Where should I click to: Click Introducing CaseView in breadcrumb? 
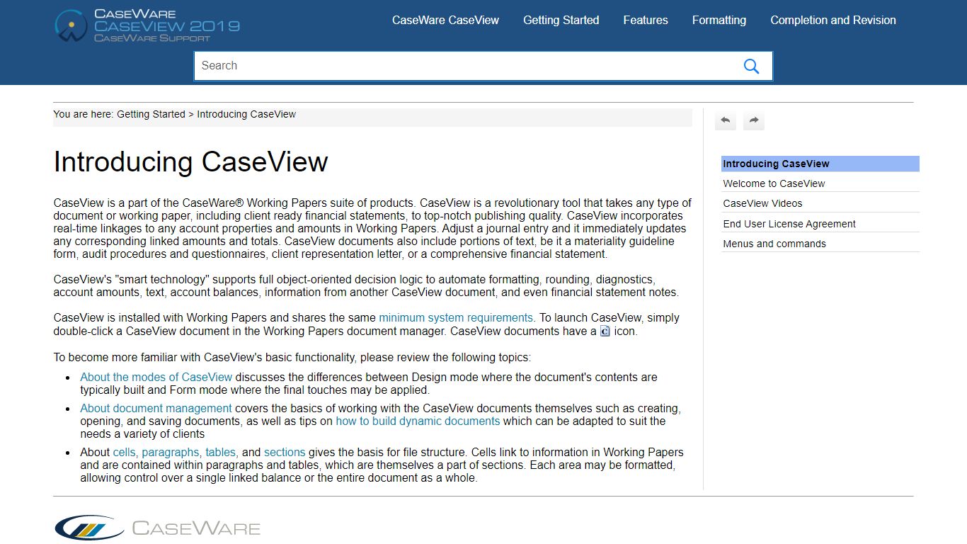[x=246, y=114]
